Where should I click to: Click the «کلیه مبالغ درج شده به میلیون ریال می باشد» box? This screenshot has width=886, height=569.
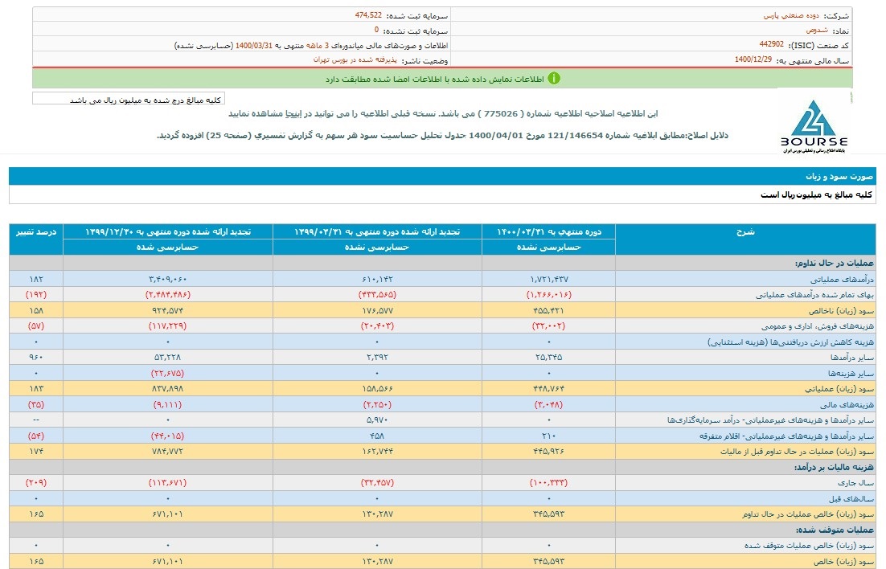(x=129, y=100)
